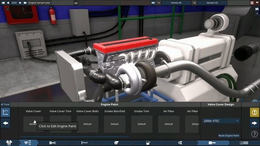Screen dimensions: 260x146
Task: Click the '12 family year label
Action: click(158, 3)
